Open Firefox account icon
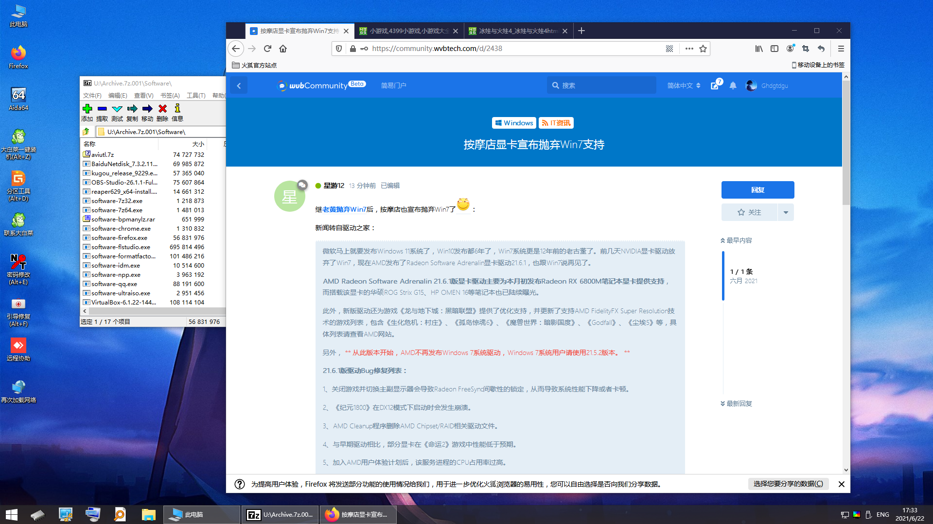Screen dimensions: 933x524 pos(790,49)
